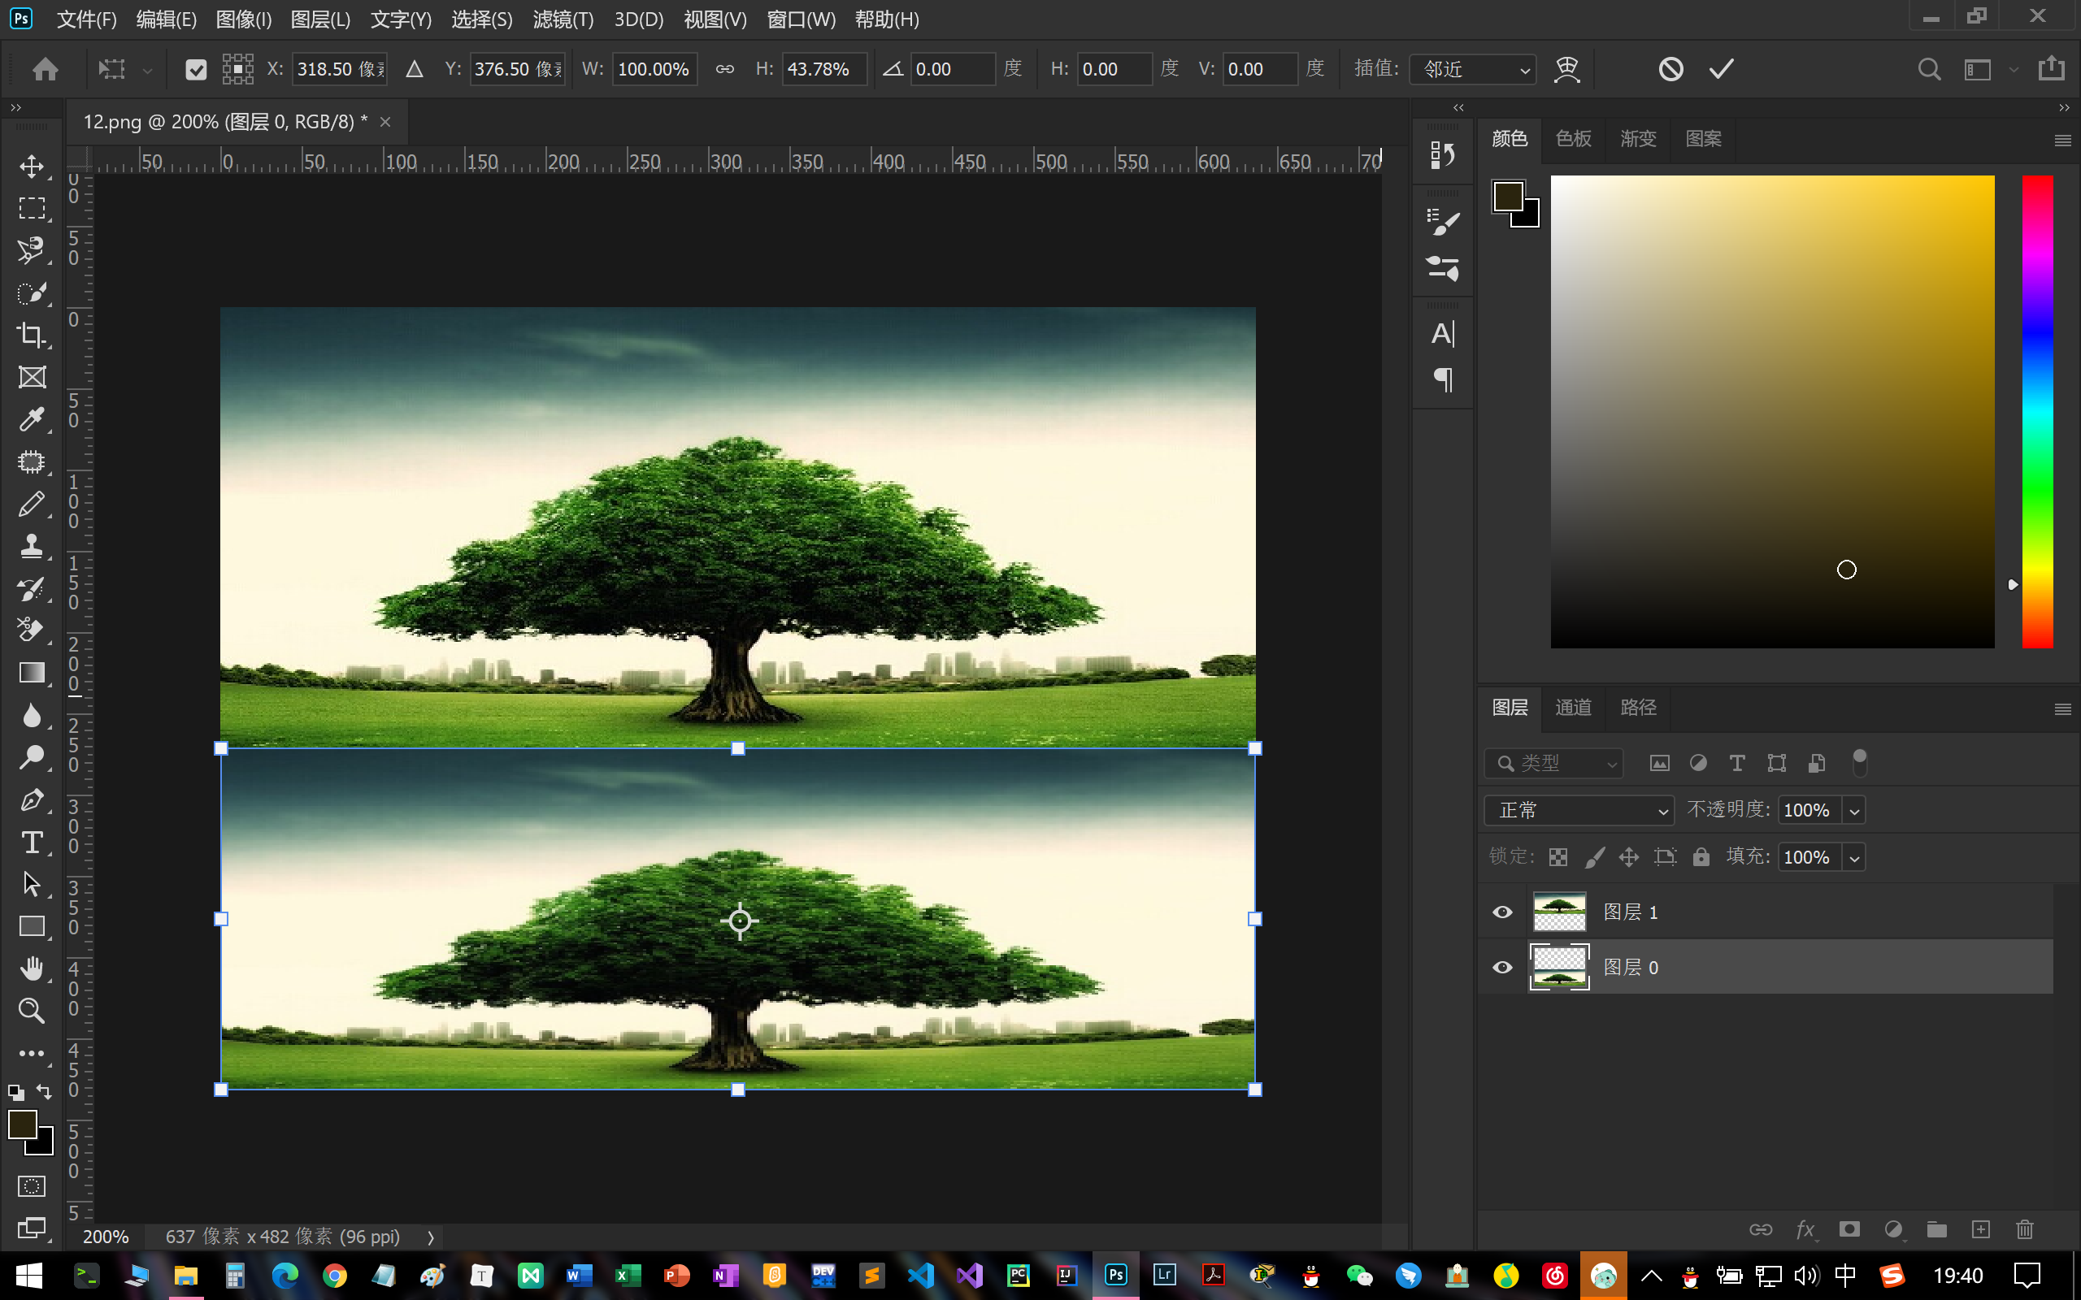Hide 图层 1 layer visibility
This screenshot has height=1300, width=2081.
point(1502,912)
